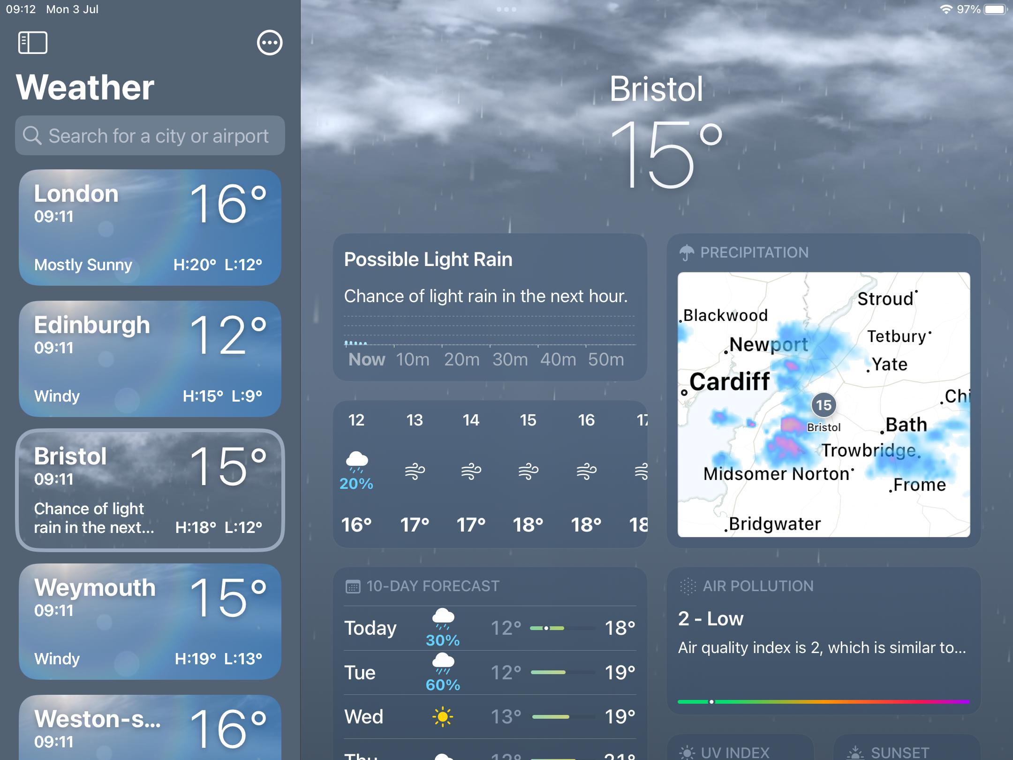Tap the 10-Day Forecast calendar icon

(353, 586)
